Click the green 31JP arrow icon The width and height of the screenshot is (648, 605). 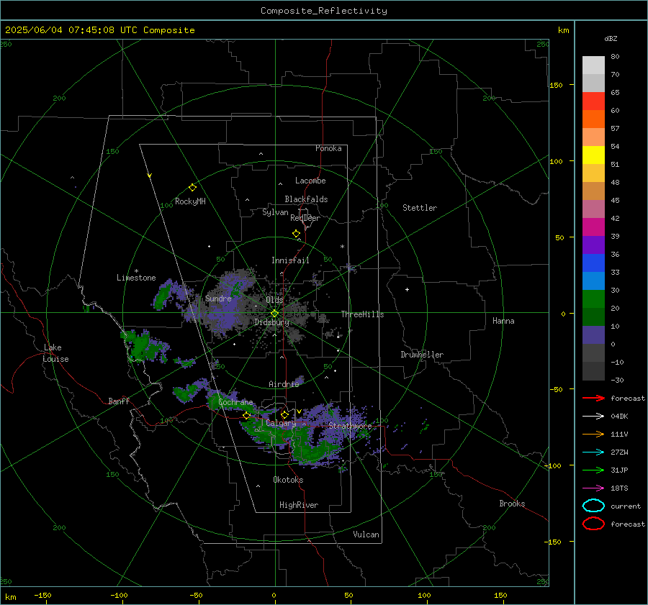point(593,470)
